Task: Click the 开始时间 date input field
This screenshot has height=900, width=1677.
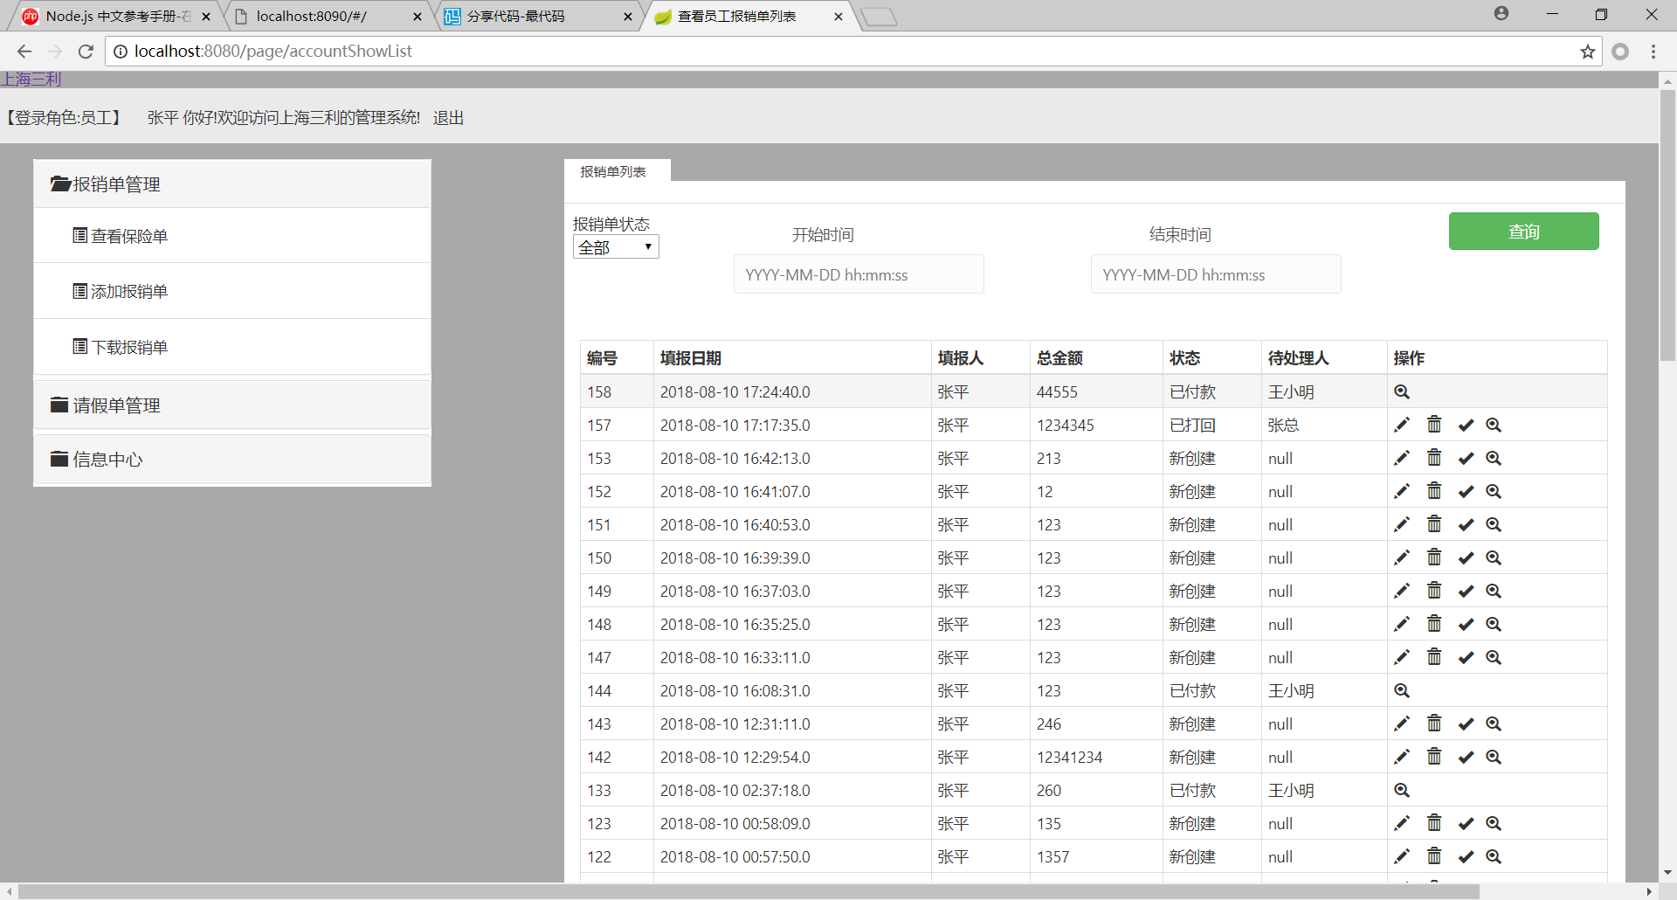Action: coord(859,274)
